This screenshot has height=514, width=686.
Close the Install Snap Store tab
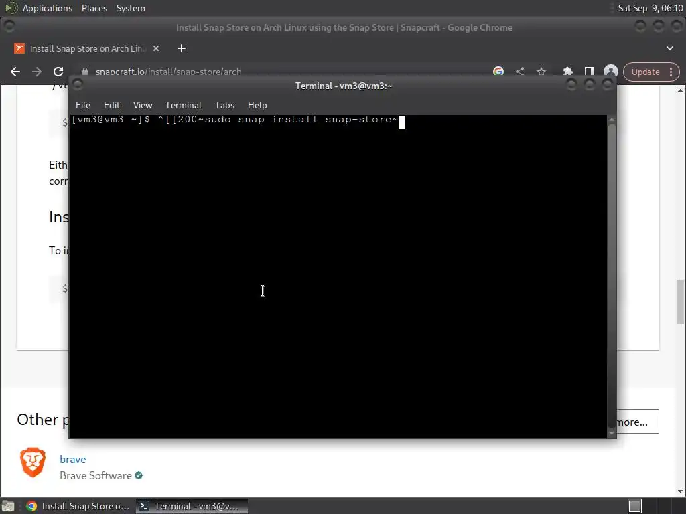pos(155,48)
